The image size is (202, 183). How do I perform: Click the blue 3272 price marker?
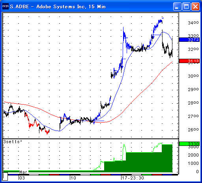point(189,39)
